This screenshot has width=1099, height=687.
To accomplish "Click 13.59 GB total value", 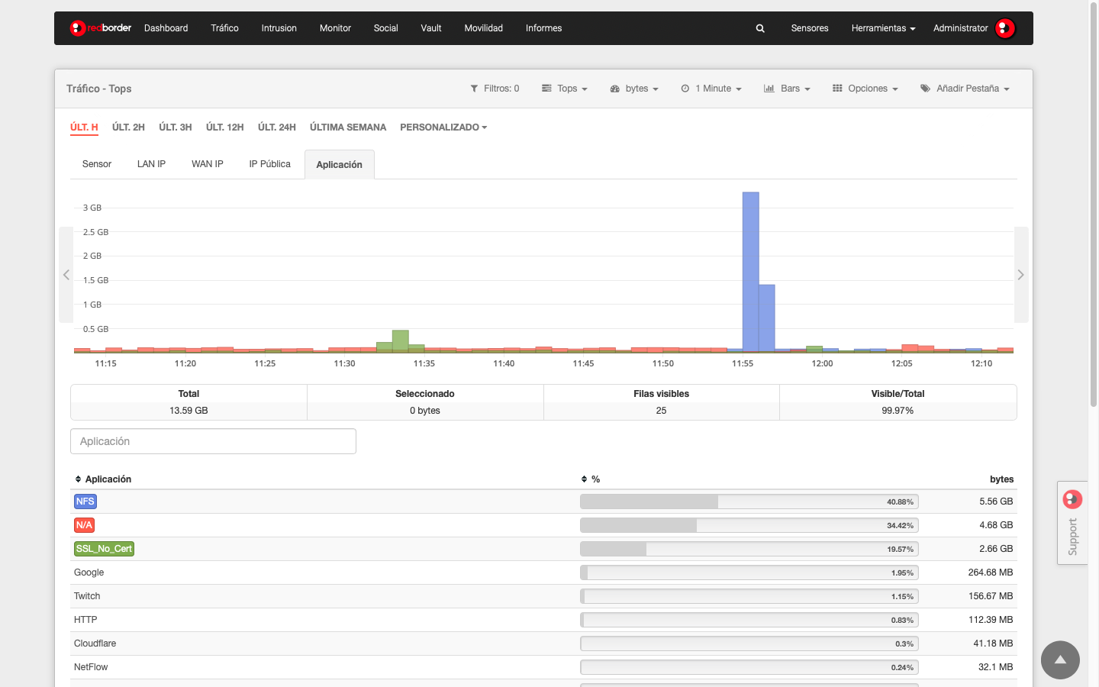I will point(189,411).
